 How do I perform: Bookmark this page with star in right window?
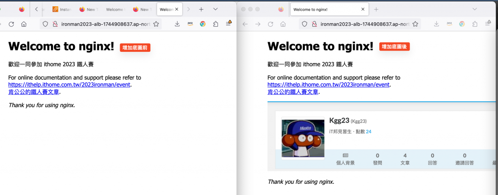pos(415,24)
